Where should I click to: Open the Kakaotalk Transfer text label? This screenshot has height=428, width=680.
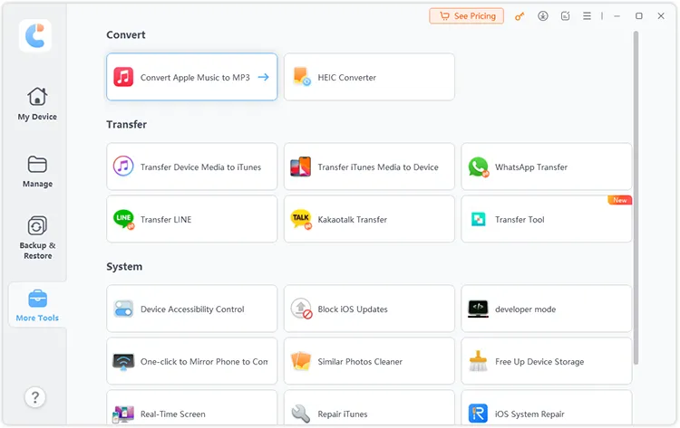coord(352,219)
